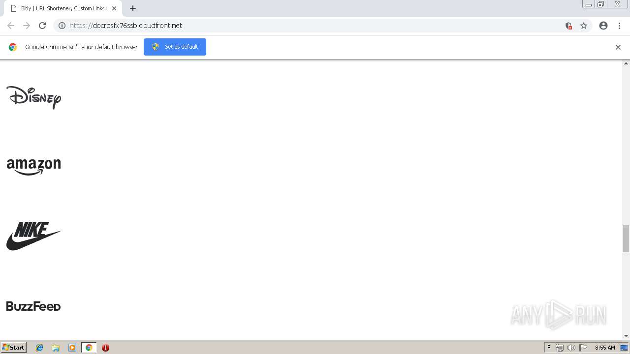
Task: Open the volume speaker tray icon
Action: [571, 348]
